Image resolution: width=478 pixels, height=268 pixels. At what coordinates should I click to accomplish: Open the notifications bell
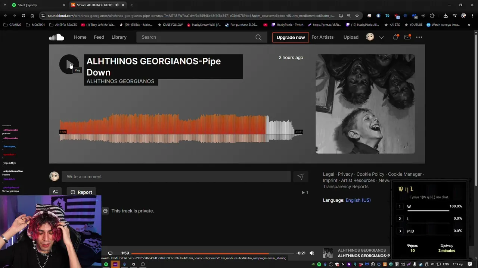(x=395, y=37)
